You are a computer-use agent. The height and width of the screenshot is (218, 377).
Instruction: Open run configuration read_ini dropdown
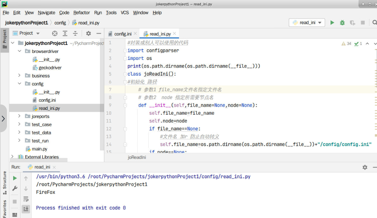pos(307,23)
